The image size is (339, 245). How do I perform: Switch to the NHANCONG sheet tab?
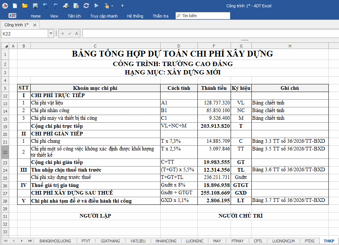click(166, 241)
